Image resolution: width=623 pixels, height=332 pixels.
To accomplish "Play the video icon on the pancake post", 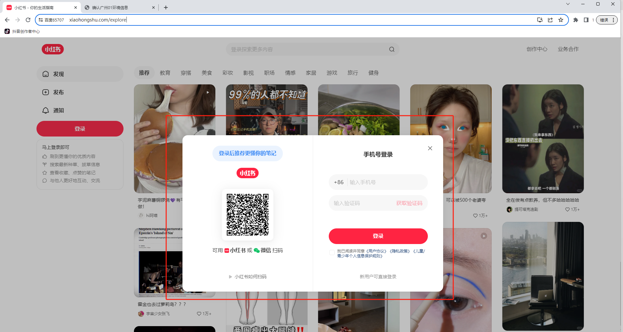I will click(x=208, y=93).
